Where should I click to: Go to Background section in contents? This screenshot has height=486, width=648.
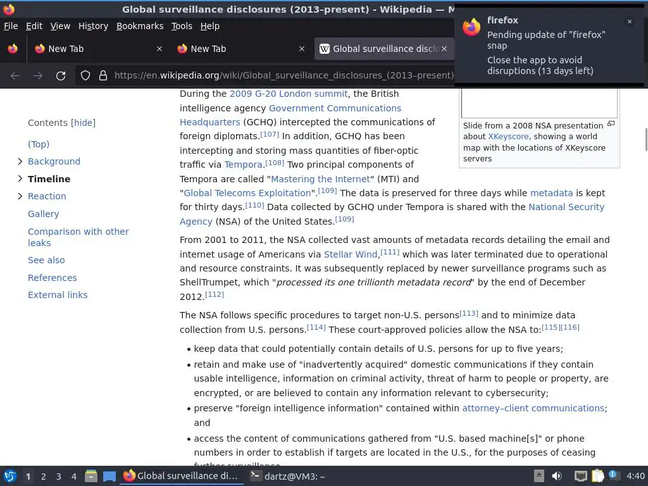pyautogui.click(x=54, y=161)
